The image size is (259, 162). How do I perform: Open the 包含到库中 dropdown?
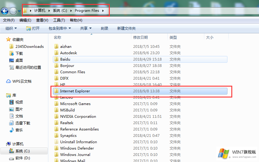coord(60,28)
